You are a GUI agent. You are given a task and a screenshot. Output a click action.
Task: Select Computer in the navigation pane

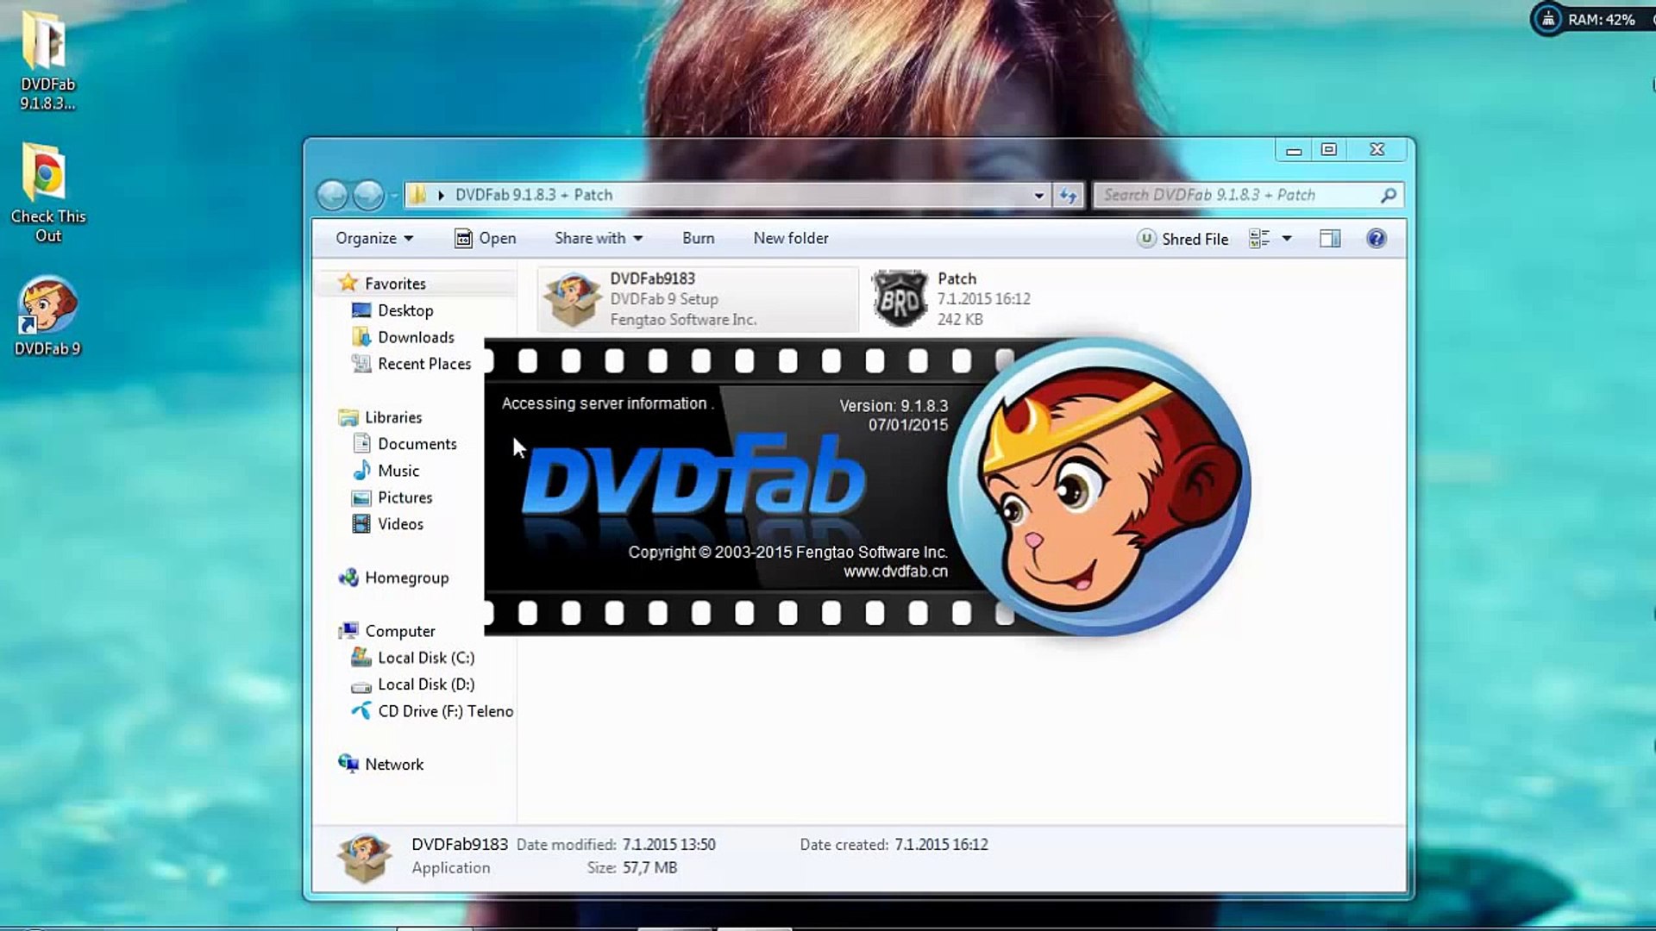tap(399, 631)
